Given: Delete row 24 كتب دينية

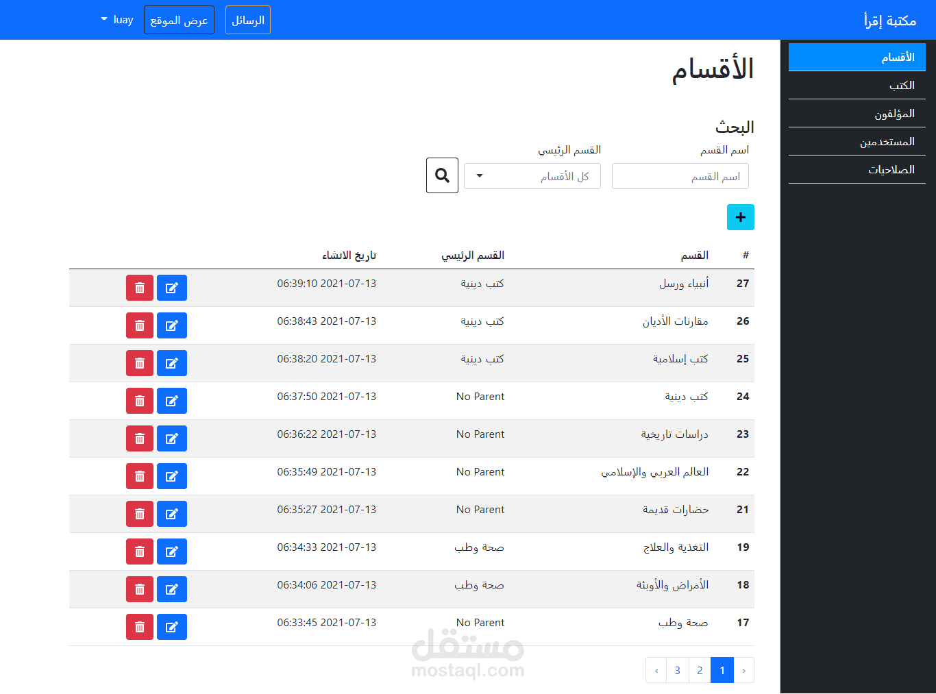Looking at the screenshot, I should 140,401.
